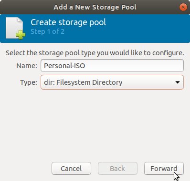This screenshot has height=181, width=190.
Task: Click the Add a New Storage Pool title bar
Action: pyautogui.click(x=95, y=7)
